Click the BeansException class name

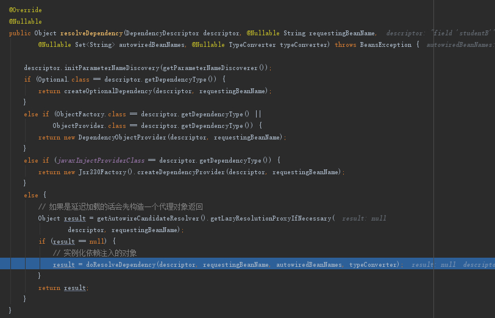coord(386,45)
